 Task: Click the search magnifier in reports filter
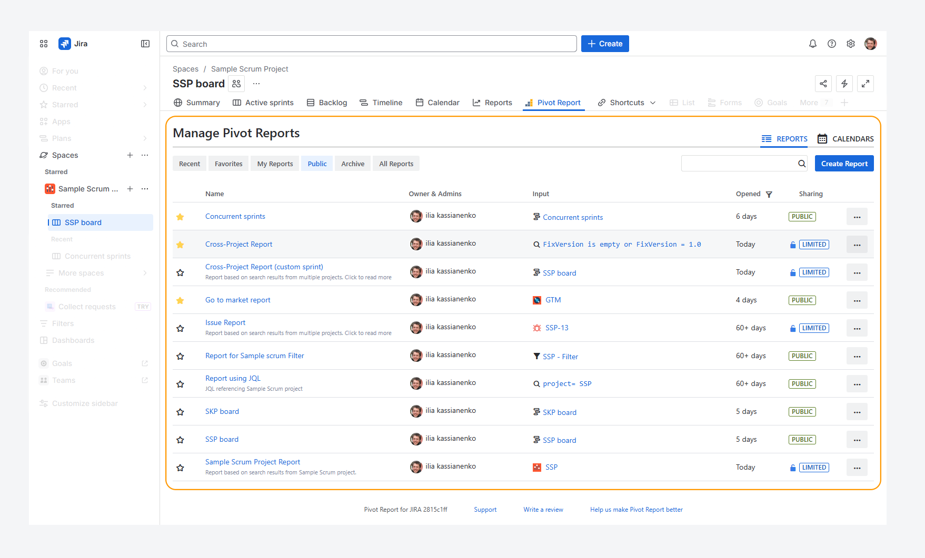click(802, 164)
